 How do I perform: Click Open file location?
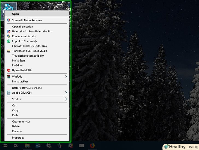point(22,27)
